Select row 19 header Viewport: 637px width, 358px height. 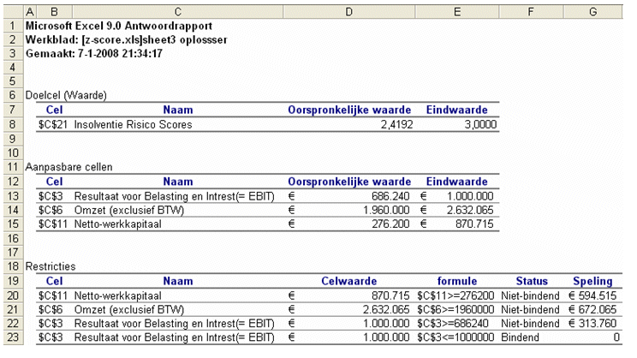(13, 281)
